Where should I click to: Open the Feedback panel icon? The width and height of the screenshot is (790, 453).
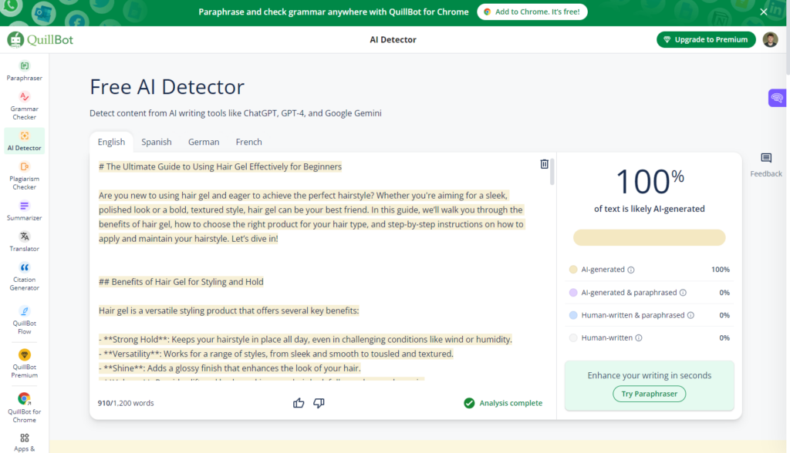pos(766,165)
